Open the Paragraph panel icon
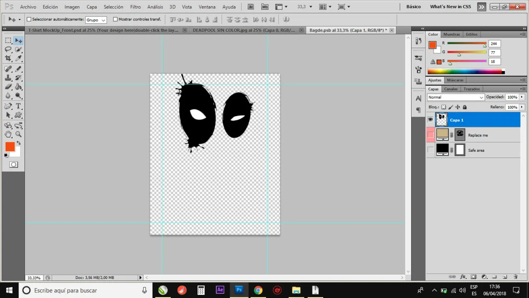This screenshot has height=298, width=529. click(x=419, y=110)
